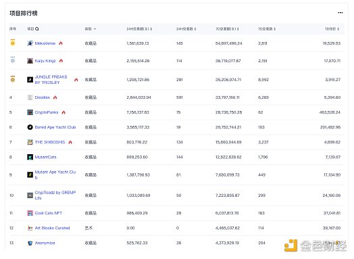
Task: Open the MekaVerse project link
Action: click(45, 43)
